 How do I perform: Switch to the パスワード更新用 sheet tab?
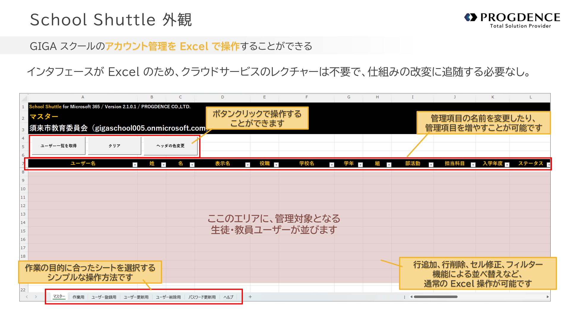(x=202, y=297)
